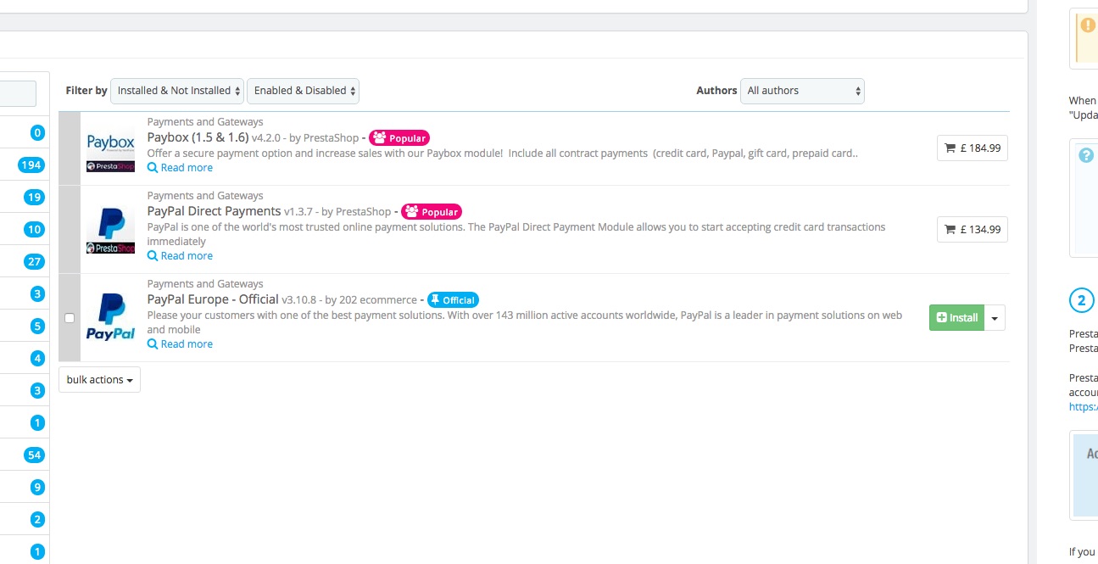Viewport: 1098px width, 564px height.
Task: Click the Popular badge on Paybox
Action: tap(399, 138)
